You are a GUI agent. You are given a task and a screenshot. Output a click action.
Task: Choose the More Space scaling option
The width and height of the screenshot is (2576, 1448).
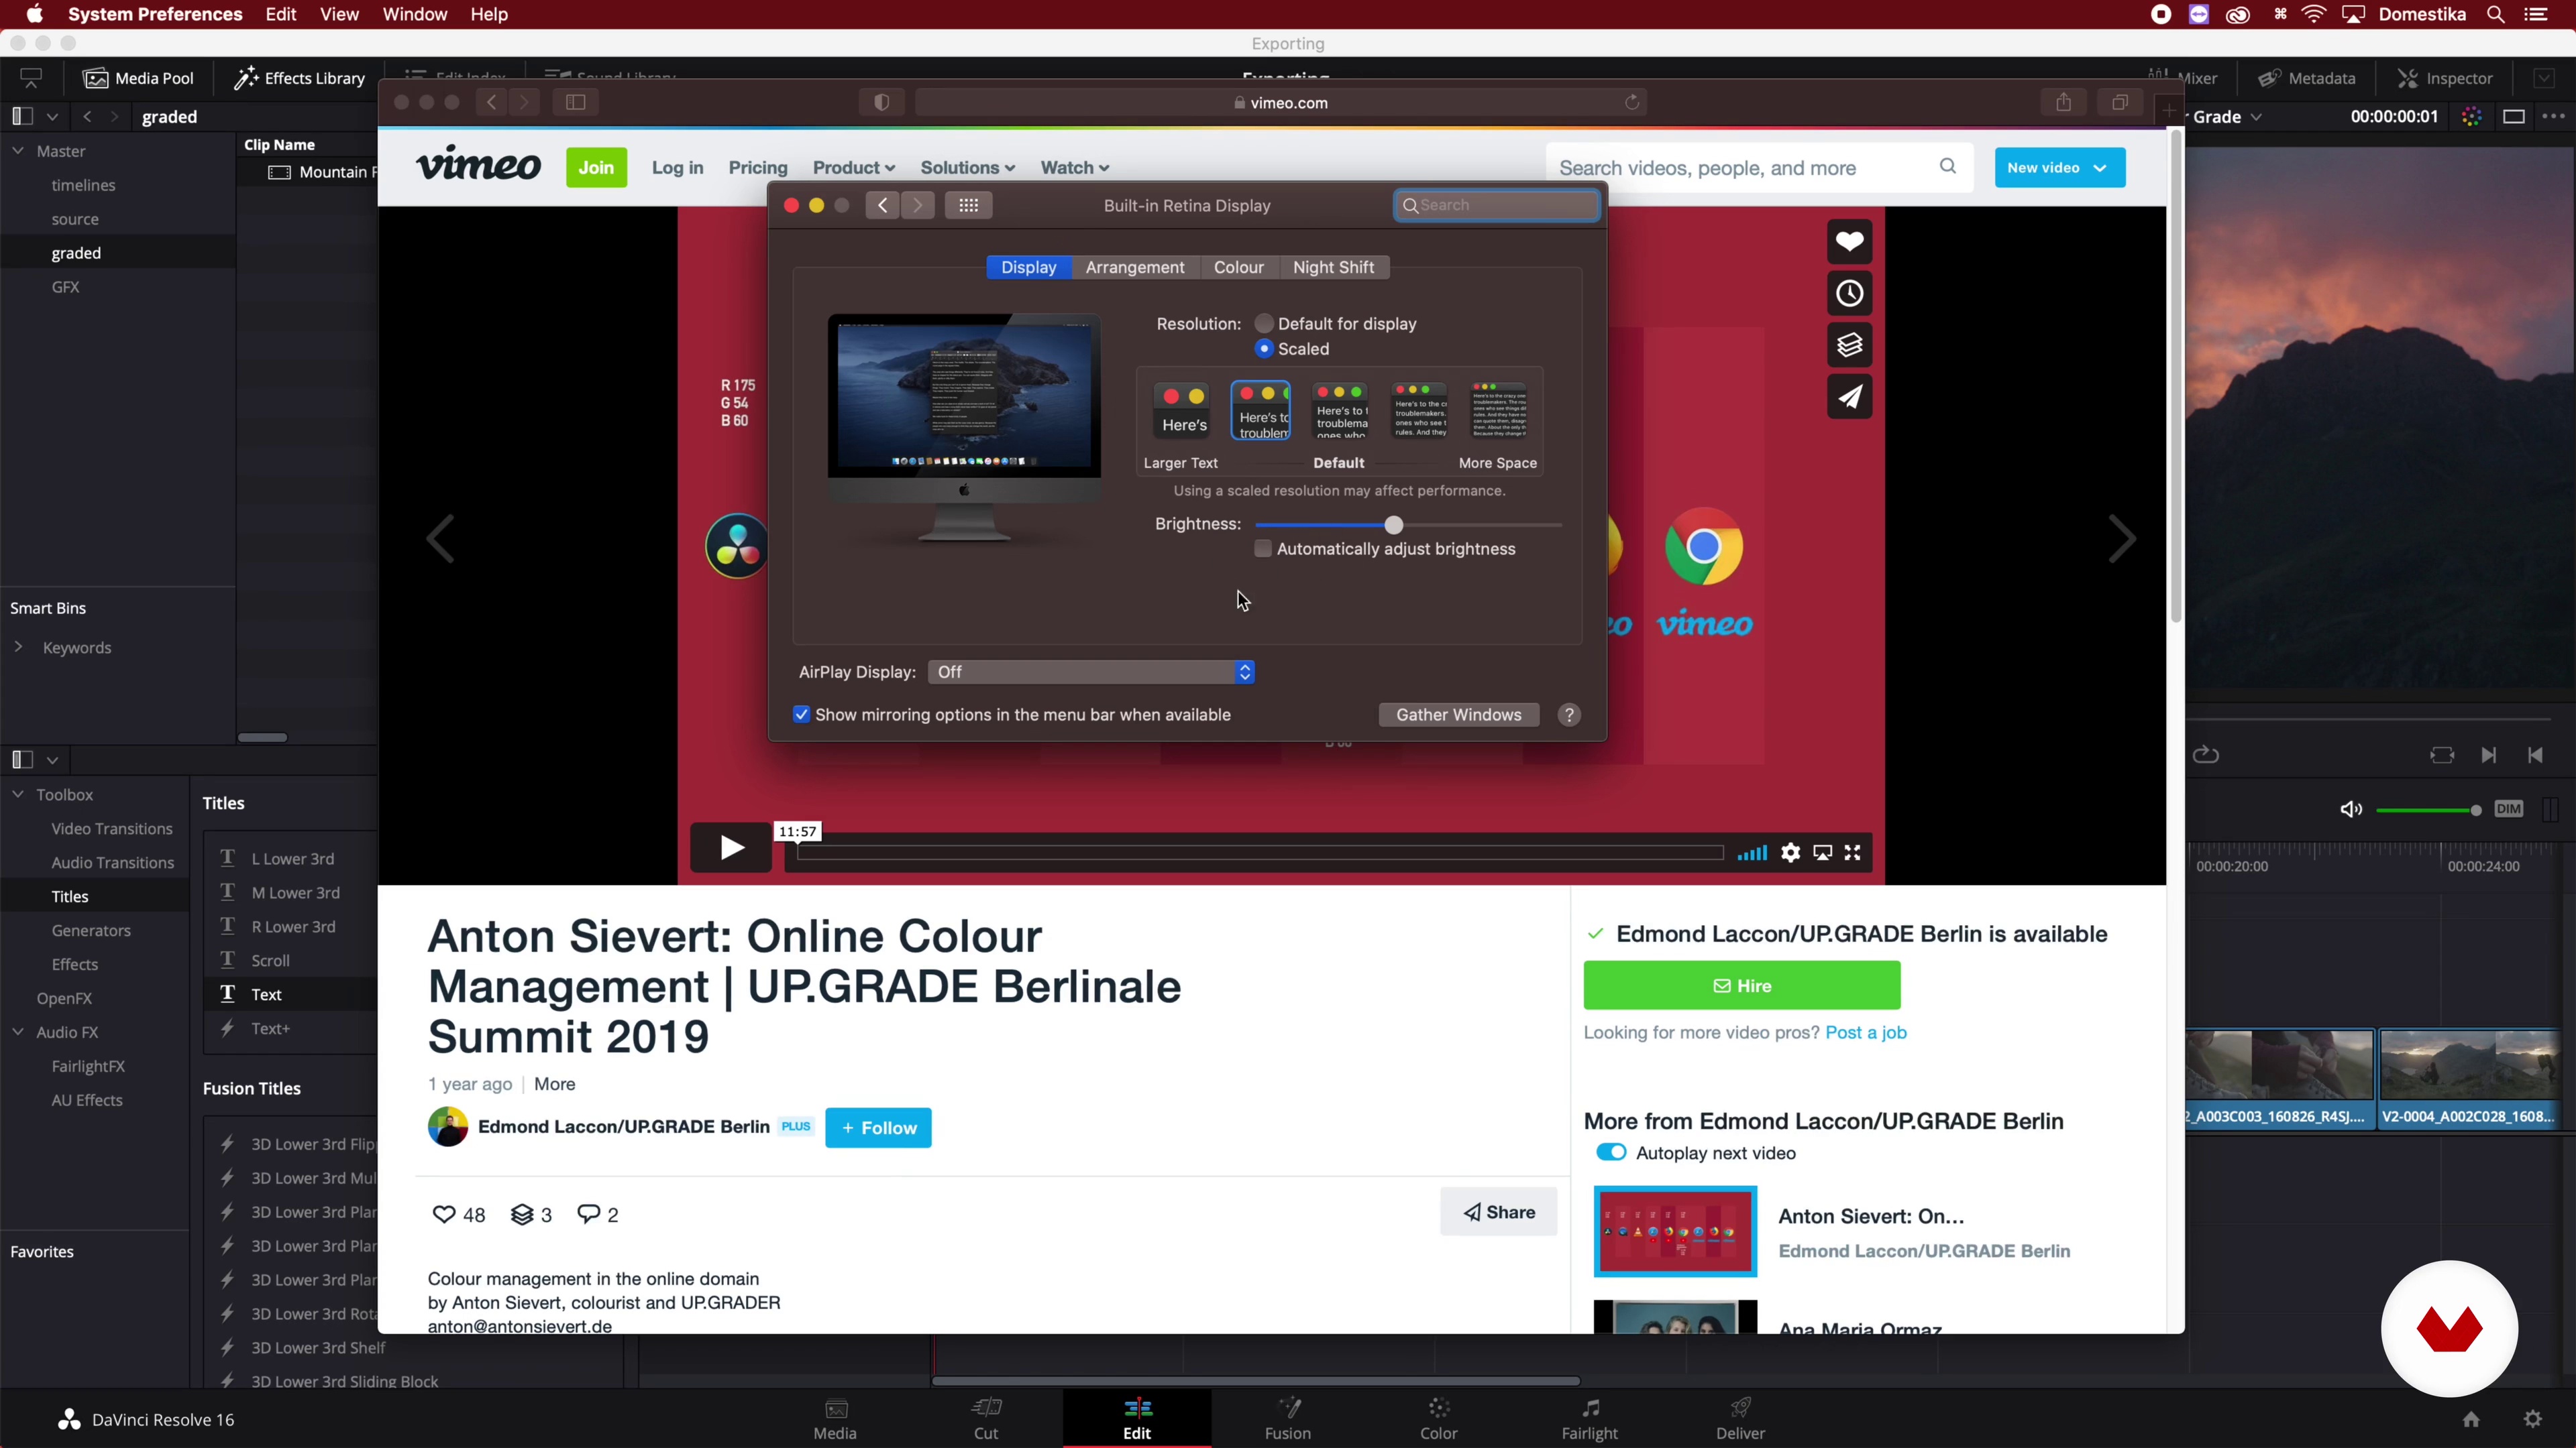(x=1498, y=411)
